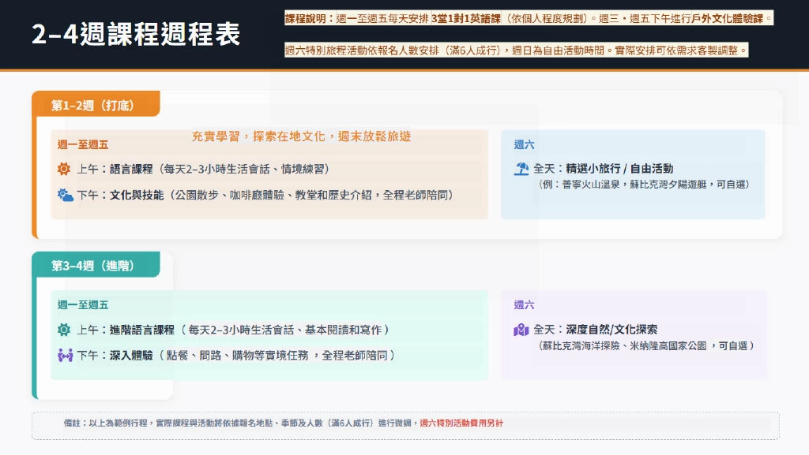Open the 週六 weekend card in week 1-2
This screenshot has width=809, height=455.
click(632, 170)
